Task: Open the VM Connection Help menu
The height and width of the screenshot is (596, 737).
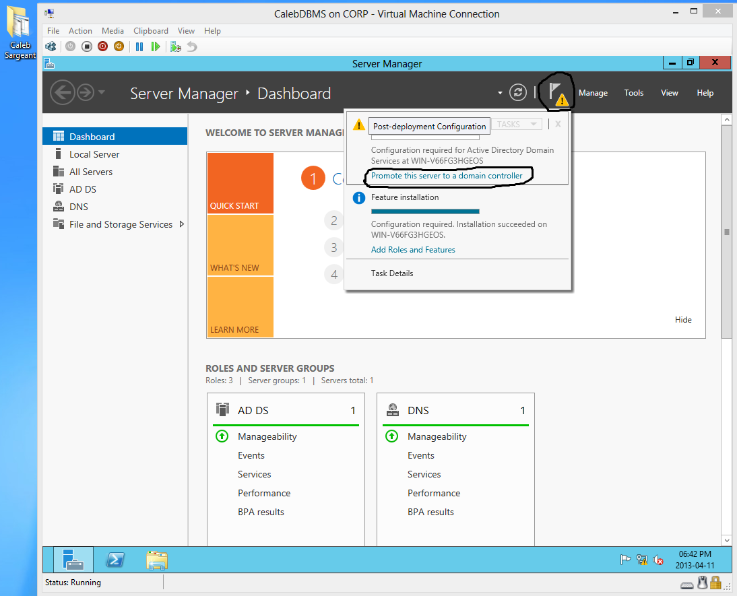Action: (212, 30)
